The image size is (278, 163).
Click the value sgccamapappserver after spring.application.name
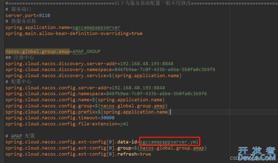[x=96, y=28]
